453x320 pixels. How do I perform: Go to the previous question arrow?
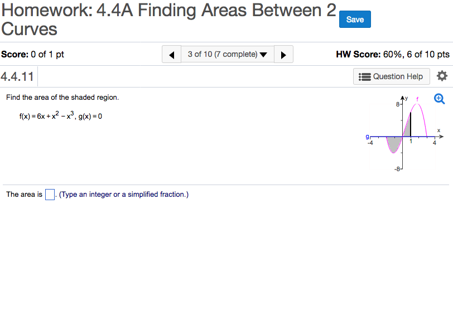point(172,55)
